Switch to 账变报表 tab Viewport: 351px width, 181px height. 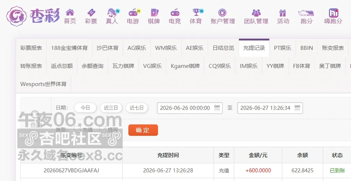[x=333, y=48]
